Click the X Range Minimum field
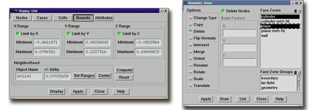312x110 pixels. 46,42
